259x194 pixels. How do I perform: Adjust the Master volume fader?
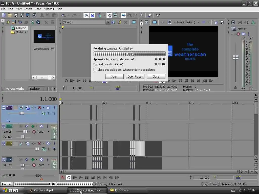[235, 57]
